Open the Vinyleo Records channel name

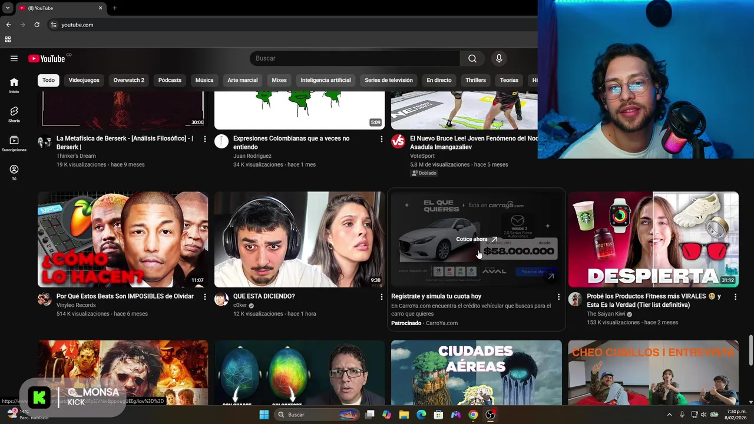pyautogui.click(x=76, y=305)
